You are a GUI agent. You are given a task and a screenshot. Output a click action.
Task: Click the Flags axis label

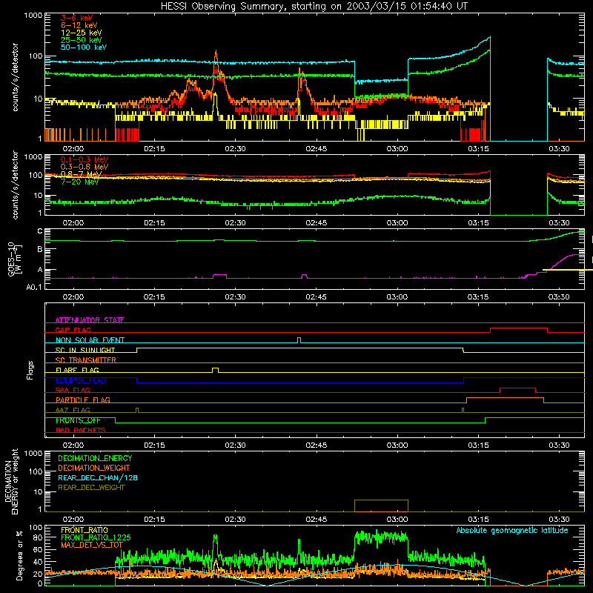30,371
